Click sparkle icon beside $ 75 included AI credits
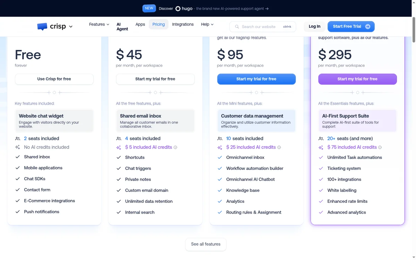This screenshot has width=416, height=260. tap(321, 147)
